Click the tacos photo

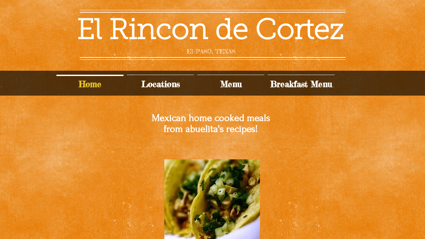pos(212,199)
